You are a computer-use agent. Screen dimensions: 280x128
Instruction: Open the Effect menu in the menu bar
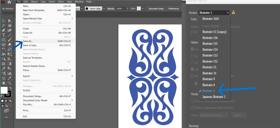(61, 2)
